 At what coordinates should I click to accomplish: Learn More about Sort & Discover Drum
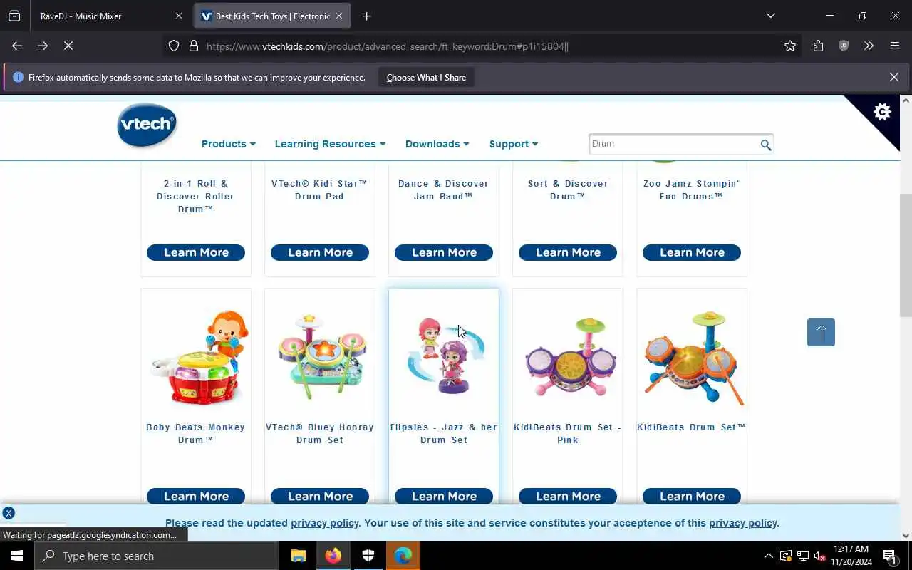(x=568, y=252)
